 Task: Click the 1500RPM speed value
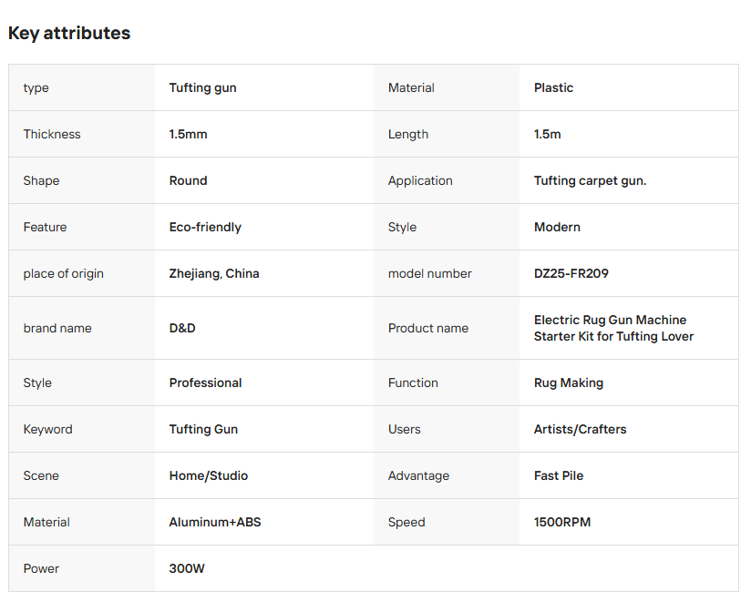click(x=562, y=522)
